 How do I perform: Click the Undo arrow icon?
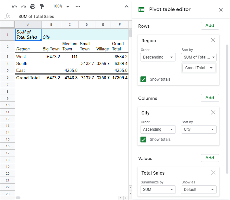[x=15, y=7]
